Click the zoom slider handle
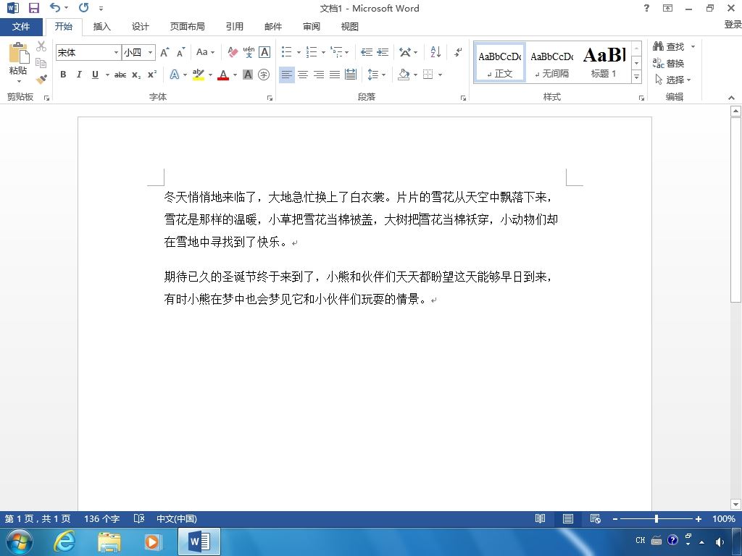 pyautogui.click(x=656, y=518)
